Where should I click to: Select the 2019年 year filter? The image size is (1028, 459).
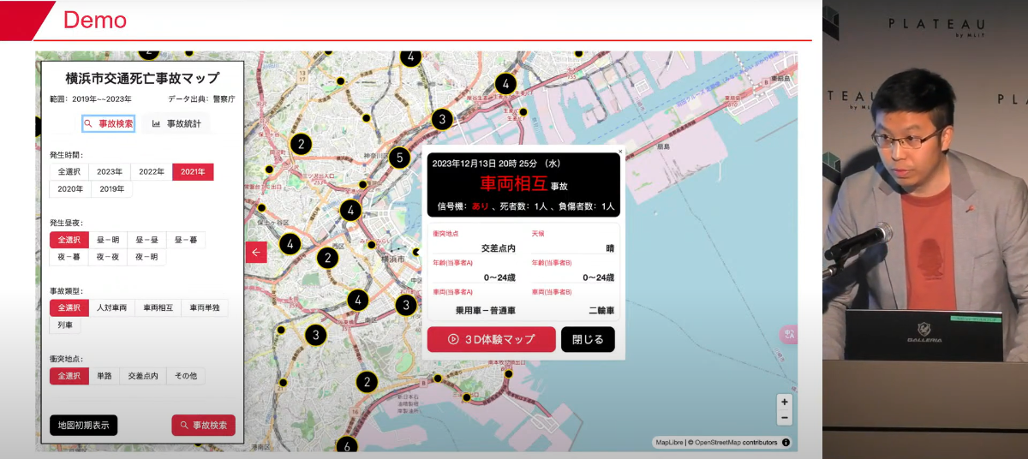[112, 188]
